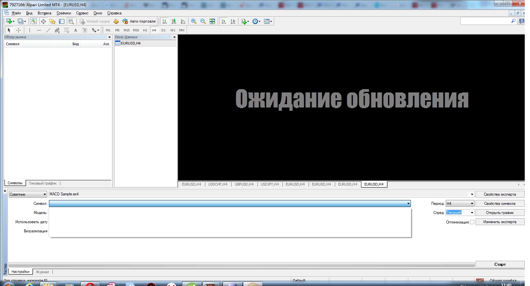Viewport: 530px width, 286px height.
Task: Set timeframe to M15
Action: 127,30
